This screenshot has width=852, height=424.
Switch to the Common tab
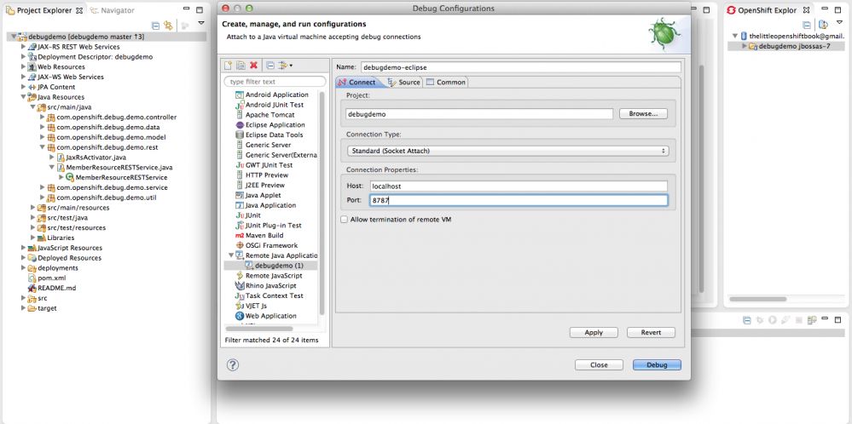pos(445,82)
